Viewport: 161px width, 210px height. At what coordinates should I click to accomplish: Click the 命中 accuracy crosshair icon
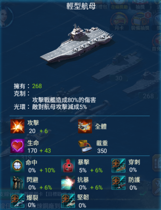pos(17,165)
